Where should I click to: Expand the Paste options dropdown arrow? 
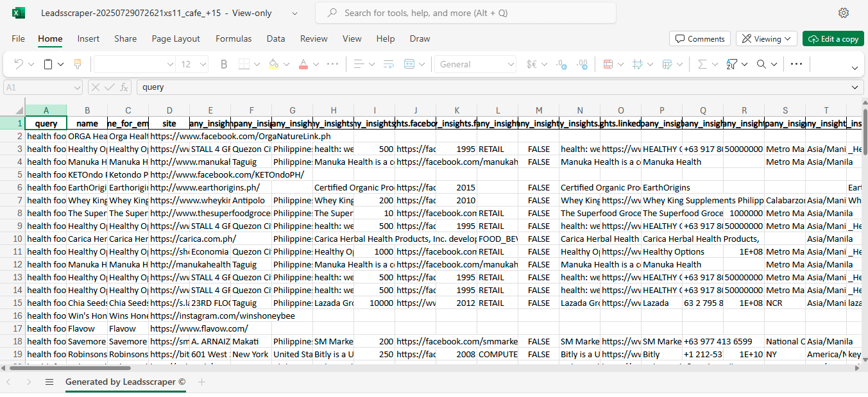[x=61, y=64]
